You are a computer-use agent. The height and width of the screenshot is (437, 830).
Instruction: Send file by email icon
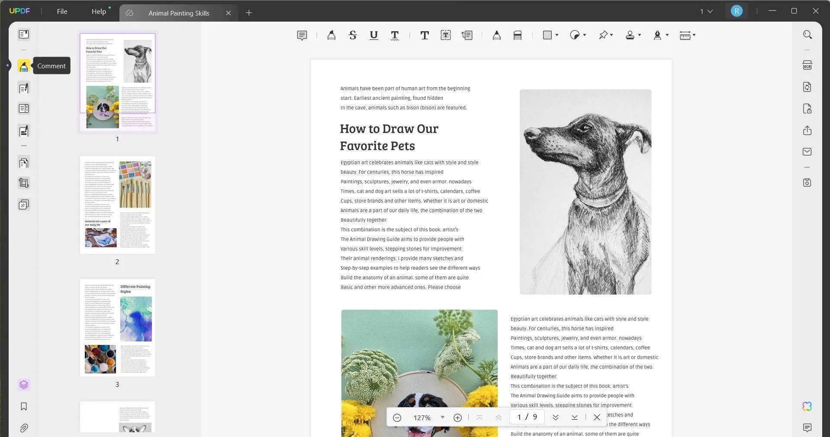807,152
